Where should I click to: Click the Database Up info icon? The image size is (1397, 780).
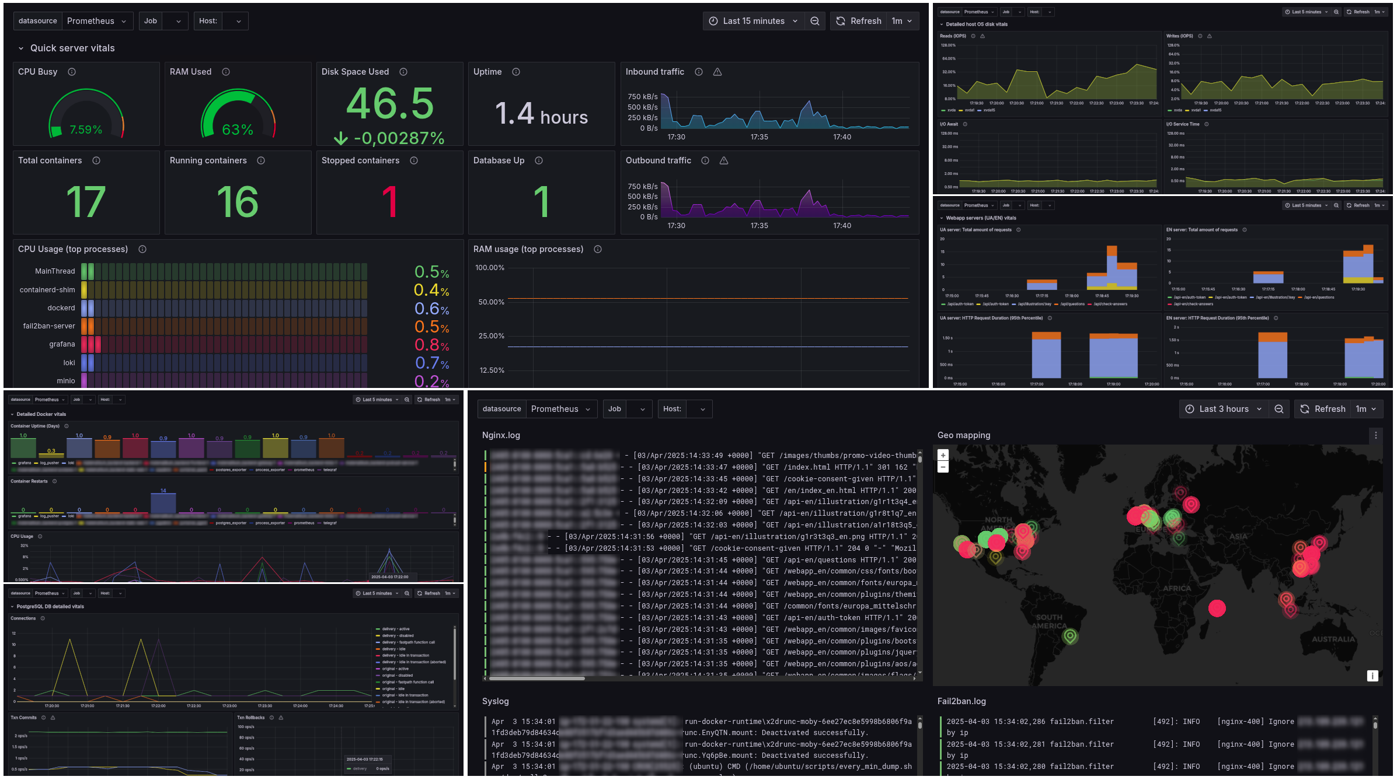pos(539,160)
